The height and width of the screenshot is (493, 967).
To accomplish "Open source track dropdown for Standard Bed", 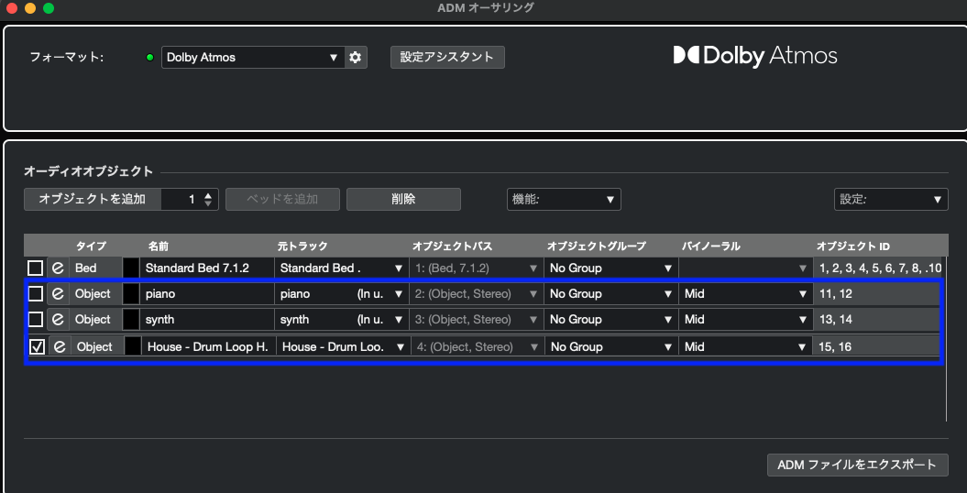I will point(342,268).
